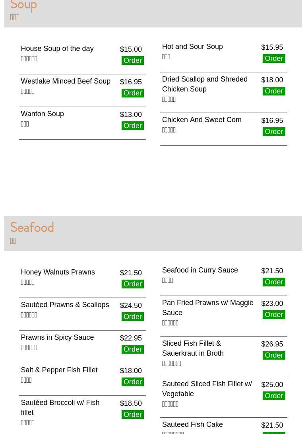306x434 pixels.
Task: Click the Soup section heading
Action: [23, 6]
